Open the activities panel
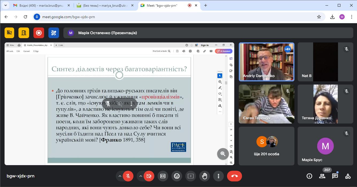Viewport: 357px width, 187px height. pos(348,176)
